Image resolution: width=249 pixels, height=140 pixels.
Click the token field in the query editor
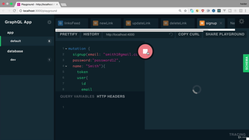click(x=82, y=72)
